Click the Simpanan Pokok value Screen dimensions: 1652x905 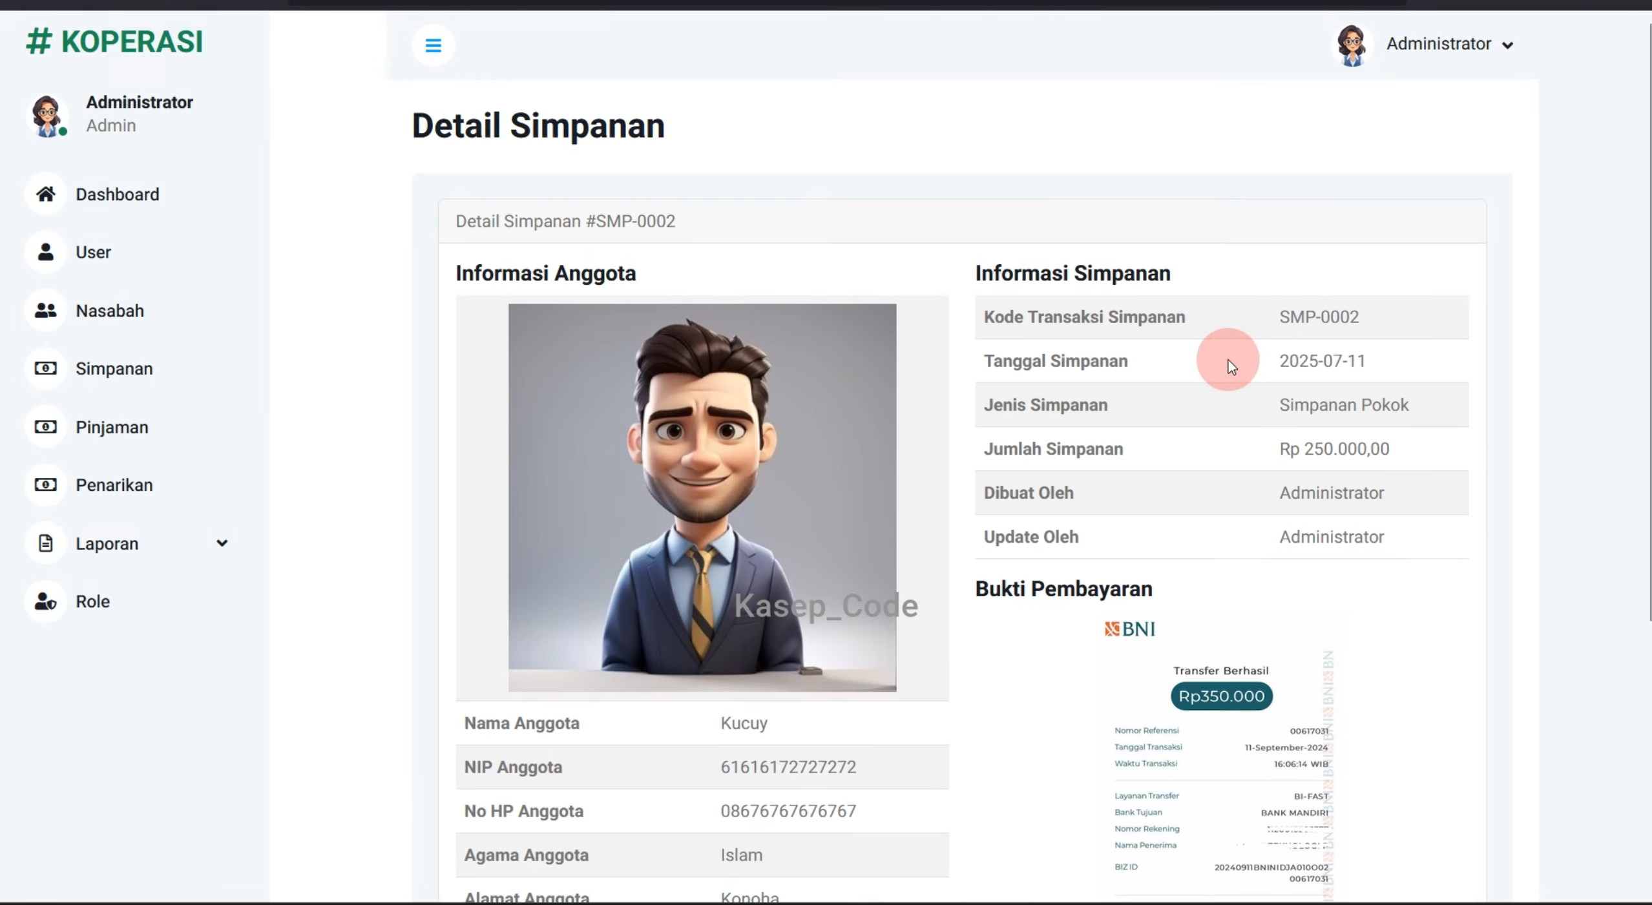click(x=1344, y=405)
